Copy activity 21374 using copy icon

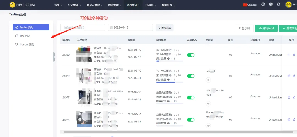pyautogui.click(x=289, y=120)
